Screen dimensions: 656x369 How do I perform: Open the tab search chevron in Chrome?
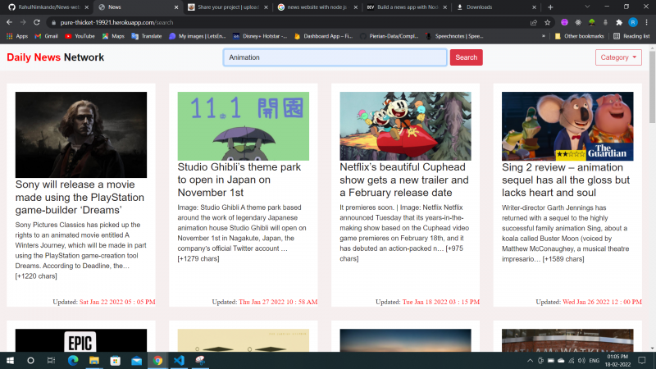pos(587,7)
